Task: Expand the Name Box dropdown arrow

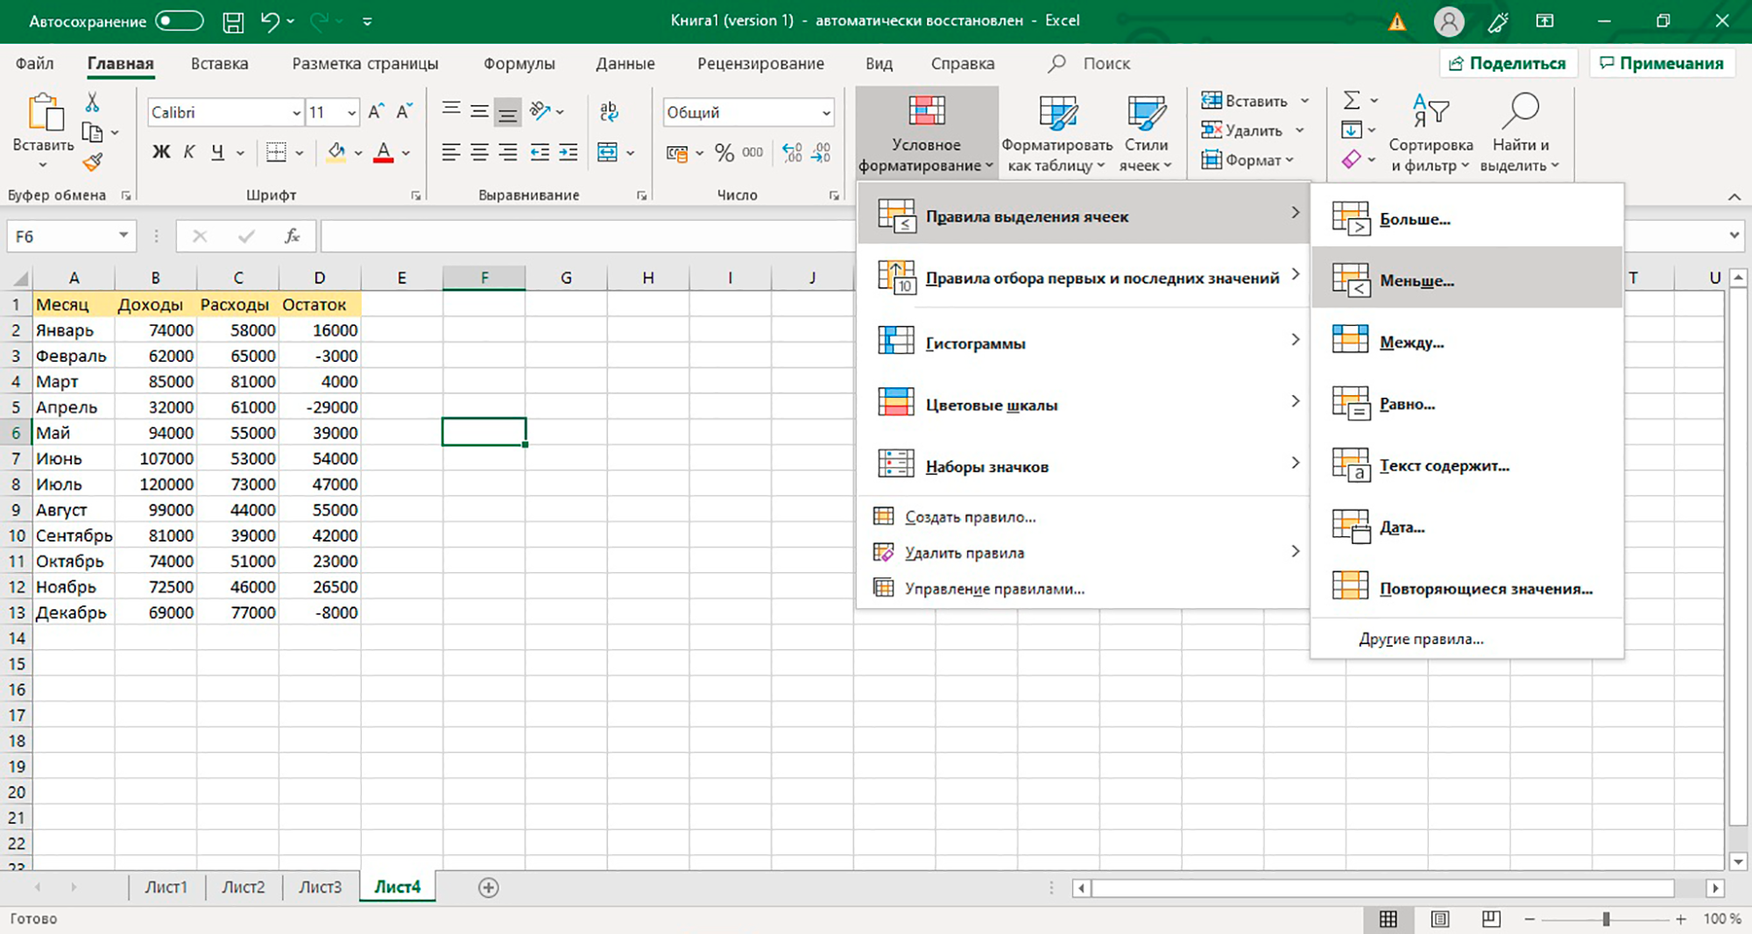Action: (x=124, y=236)
